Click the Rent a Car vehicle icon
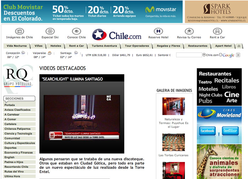The image size is (248, 179). [217, 31]
